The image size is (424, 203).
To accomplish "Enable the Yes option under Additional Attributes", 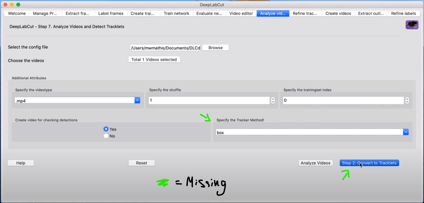I will point(106,129).
